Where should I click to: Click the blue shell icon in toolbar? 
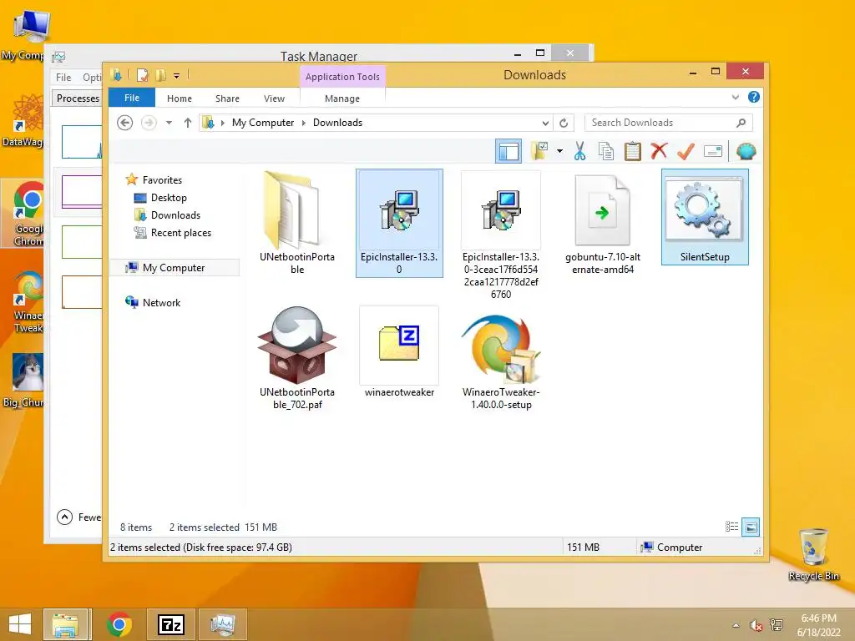pyautogui.click(x=746, y=151)
